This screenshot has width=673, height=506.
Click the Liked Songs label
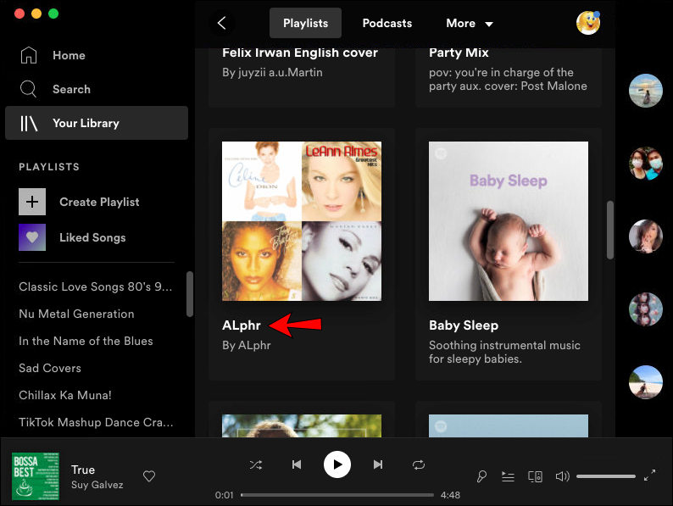pyautogui.click(x=92, y=237)
